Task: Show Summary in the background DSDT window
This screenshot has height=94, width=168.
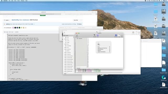Action: pos(133,33)
